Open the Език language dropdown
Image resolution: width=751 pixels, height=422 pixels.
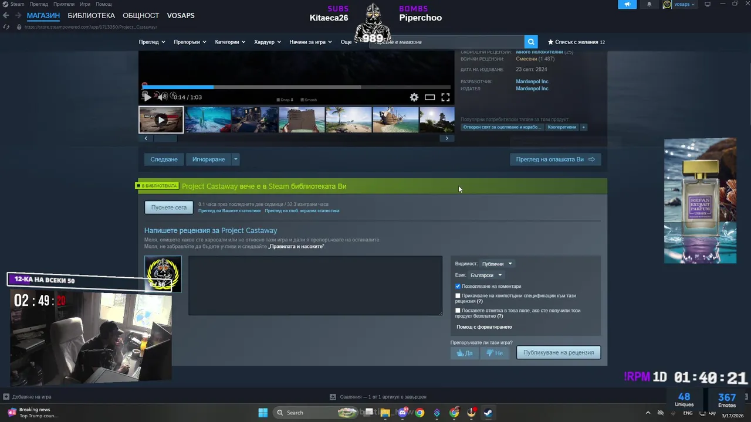pyautogui.click(x=486, y=275)
